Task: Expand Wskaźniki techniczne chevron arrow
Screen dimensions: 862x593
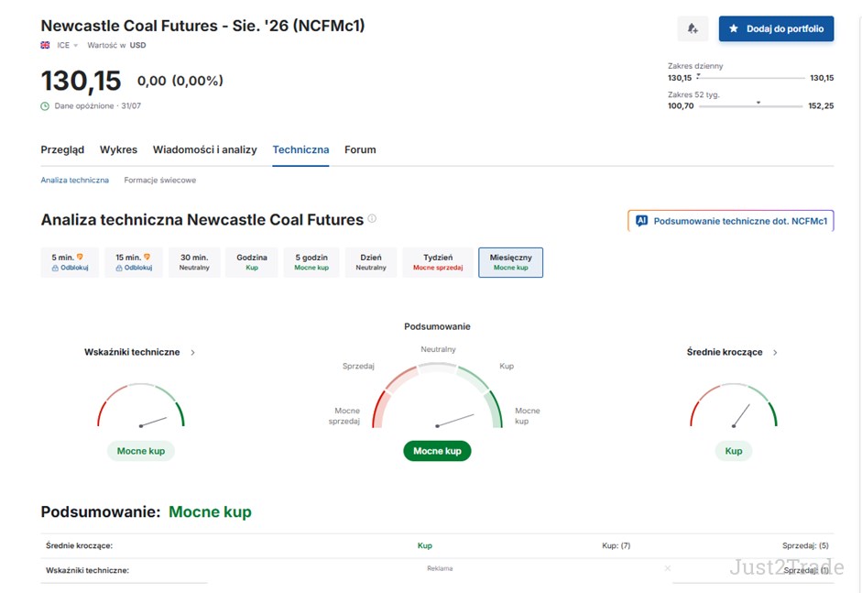Action: (x=193, y=353)
